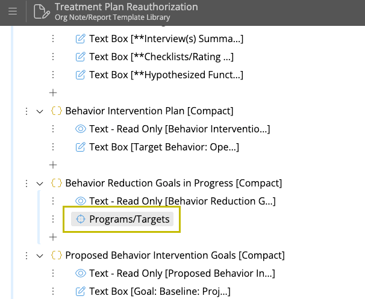Screen dimensions: 365x299
Task: Click the template edit document icon
Action: pos(41,11)
